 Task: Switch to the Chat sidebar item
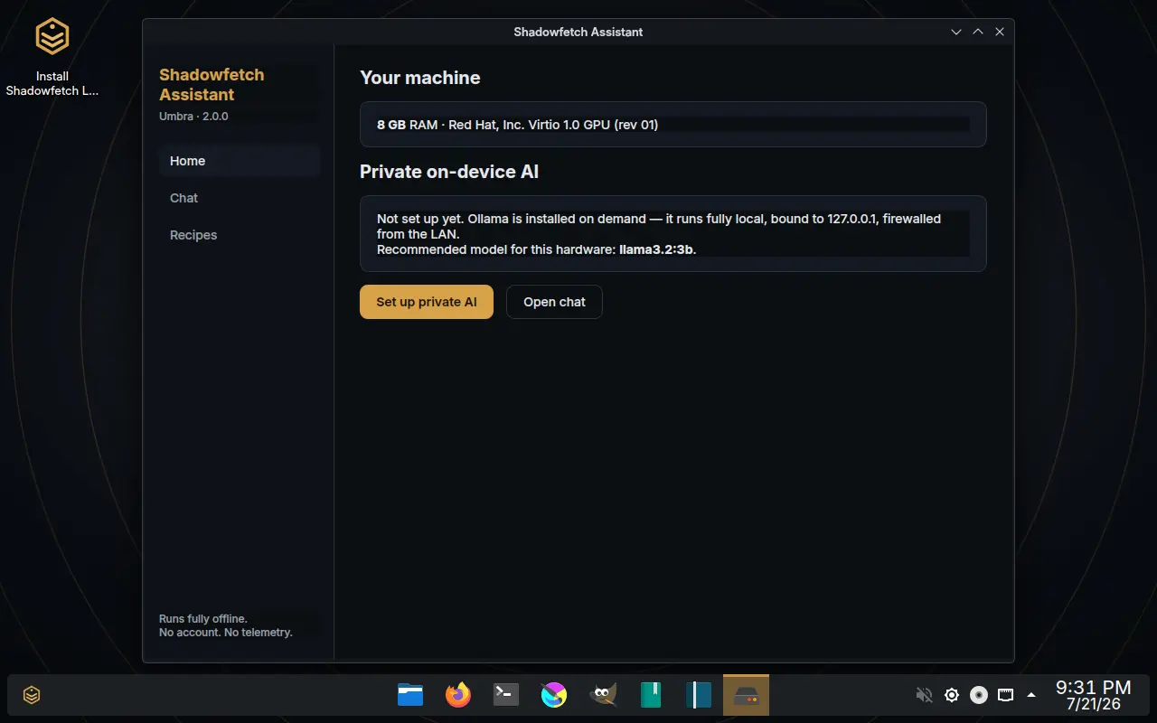(240, 198)
